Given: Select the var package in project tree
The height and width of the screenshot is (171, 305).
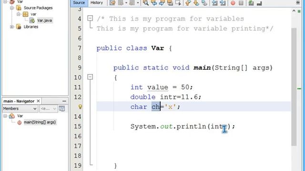Looking at the screenshot, I should [x=33, y=14].
